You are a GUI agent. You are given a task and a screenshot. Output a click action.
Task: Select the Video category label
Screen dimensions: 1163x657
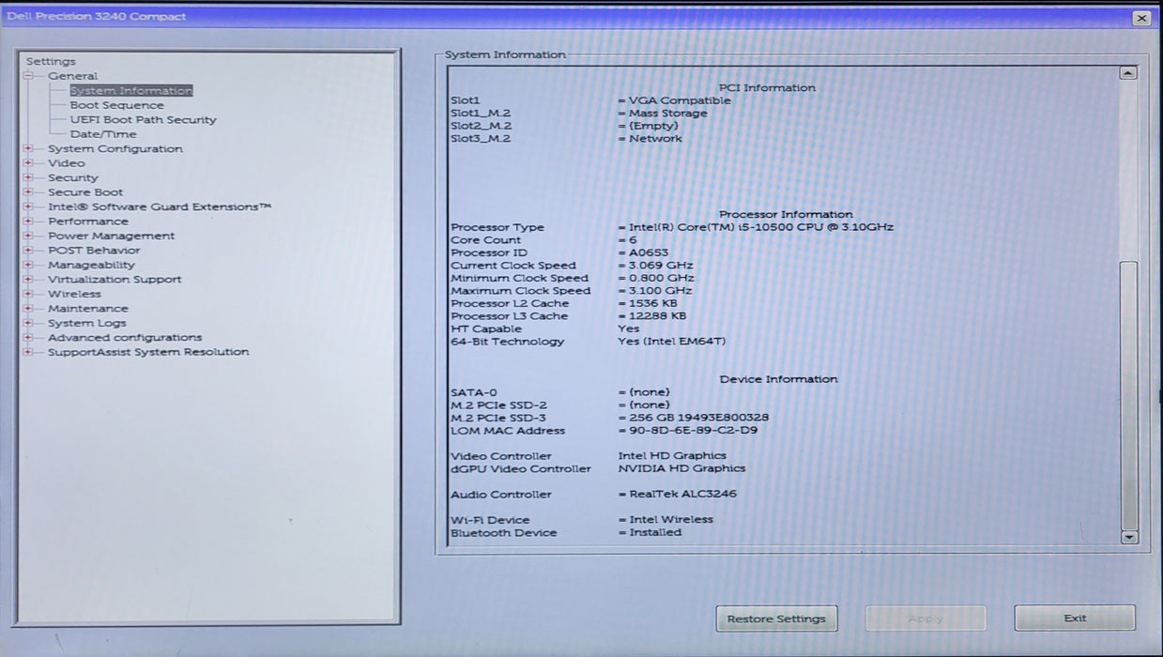point(66,163)
